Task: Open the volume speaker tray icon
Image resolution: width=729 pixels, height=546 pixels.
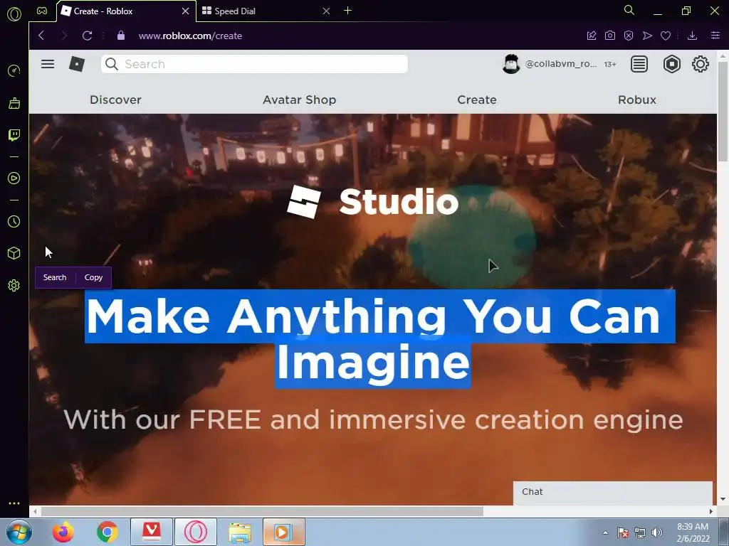Action: pos(657,532)
